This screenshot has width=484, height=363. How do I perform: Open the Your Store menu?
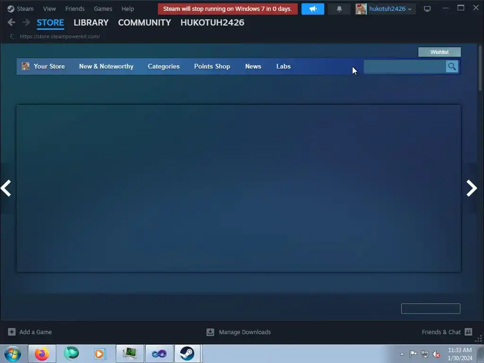pos(49,66)
